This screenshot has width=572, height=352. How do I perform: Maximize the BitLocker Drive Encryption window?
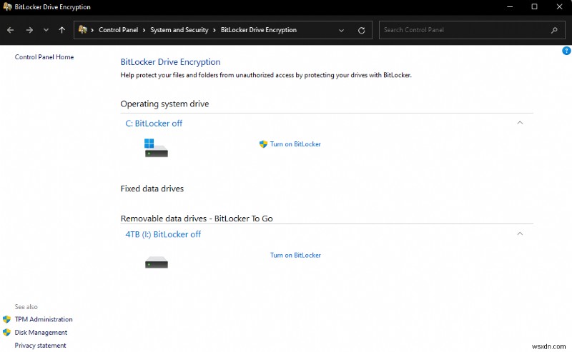[534, 6]
